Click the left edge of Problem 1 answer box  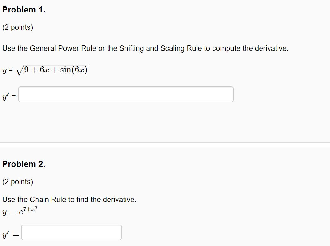click(x=20, y=94)
